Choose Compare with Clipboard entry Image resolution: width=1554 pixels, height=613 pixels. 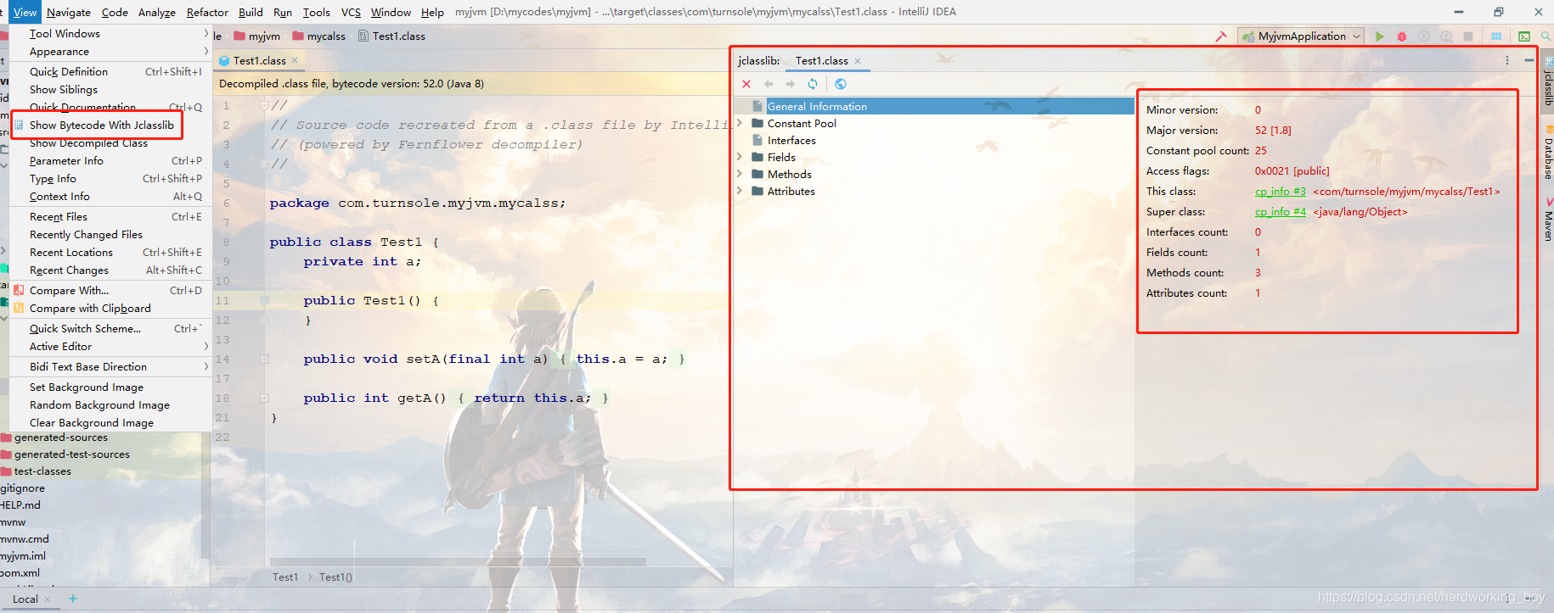110,309
